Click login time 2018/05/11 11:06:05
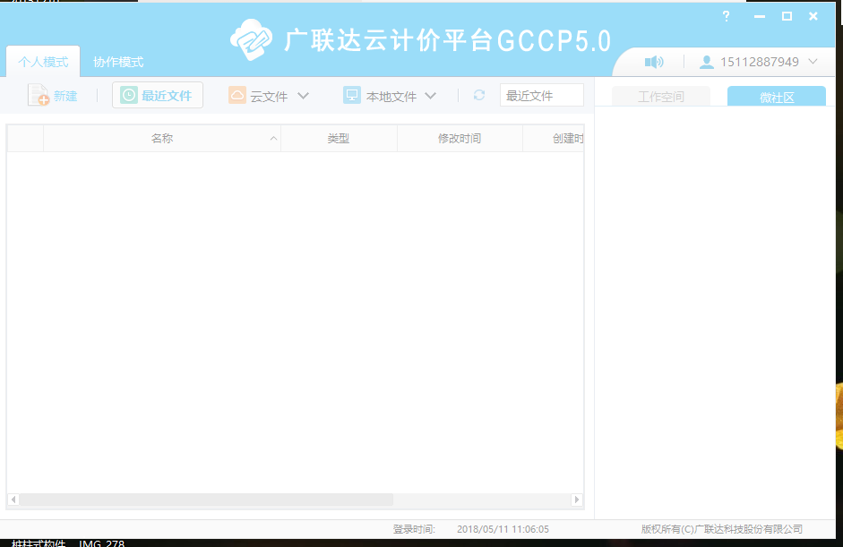The image size is (843, 547). point(503,529)
